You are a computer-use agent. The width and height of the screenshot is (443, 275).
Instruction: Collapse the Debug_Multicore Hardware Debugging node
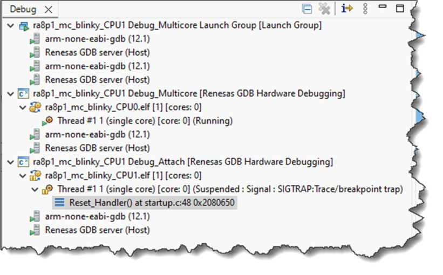point(11,94)
